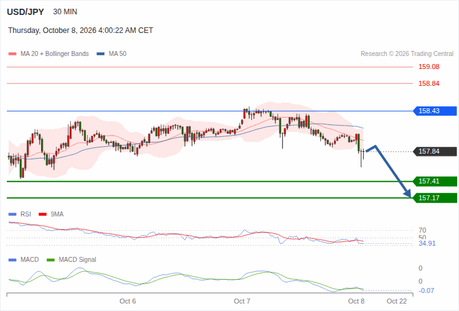This screenshot has height=311, width=459.
Task: Select the USD/JPY pair title
Action: pyautogui.click(x=25, y=12)
